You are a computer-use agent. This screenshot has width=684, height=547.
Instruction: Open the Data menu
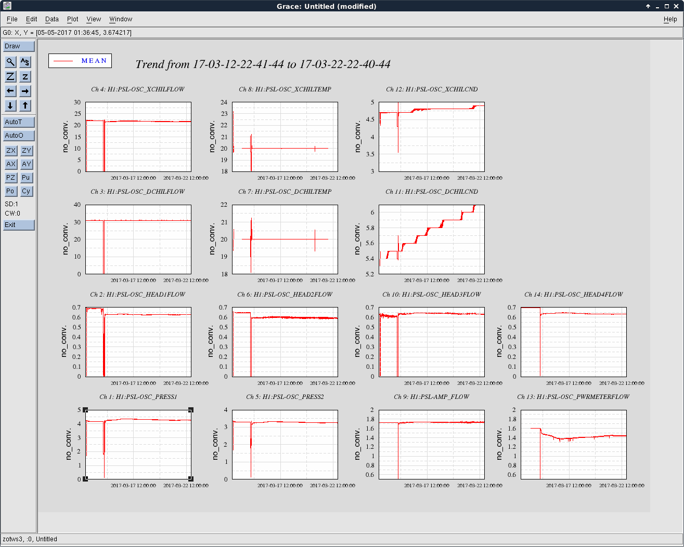pyautogui.click(x=52, y=19)
